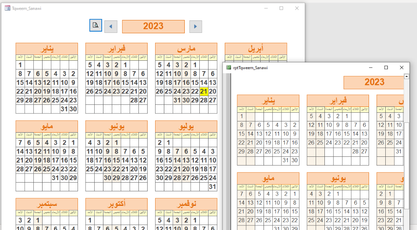Image resolution: width=417 pixels, height=230 pixels.
Task: Select the 2023 year field in the form
Action: 153,26
